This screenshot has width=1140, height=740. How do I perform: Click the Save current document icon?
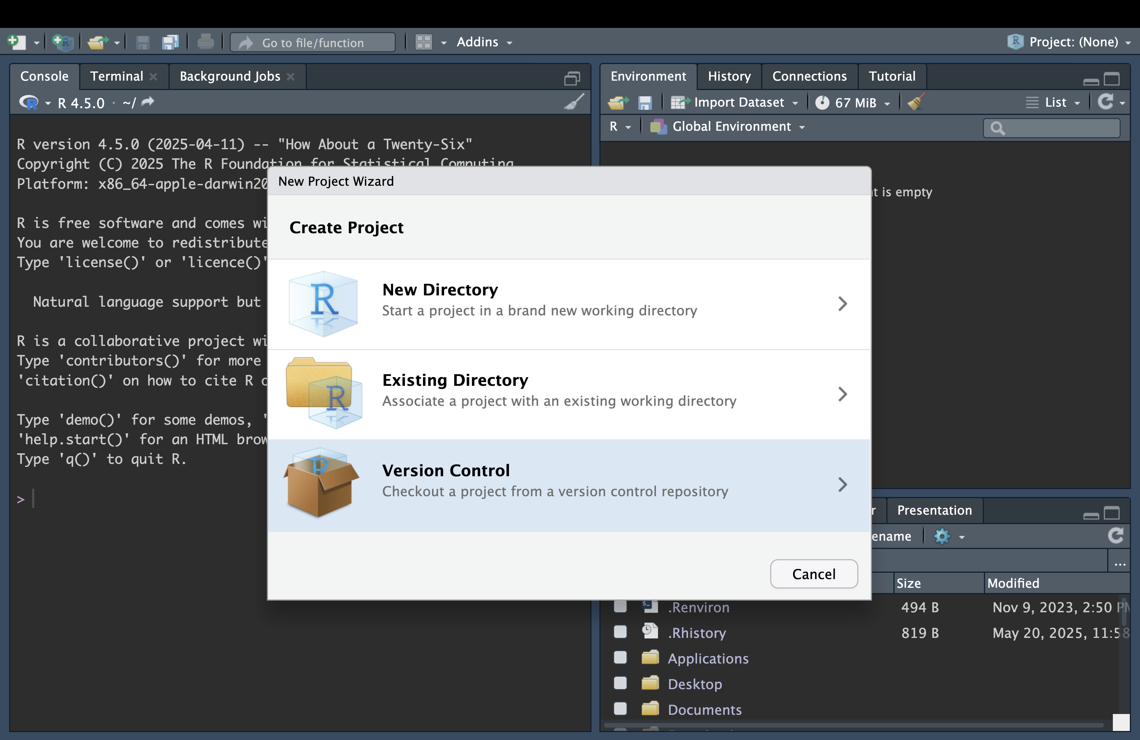coord(143,43)
